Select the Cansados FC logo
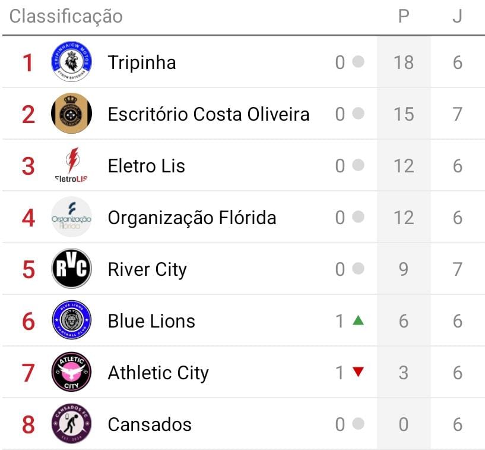485x450 pixels. tap(71, 424)
